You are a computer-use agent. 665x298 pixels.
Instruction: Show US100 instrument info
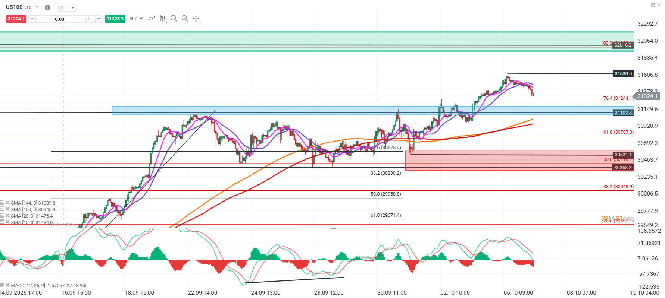(x=47, y=7)
